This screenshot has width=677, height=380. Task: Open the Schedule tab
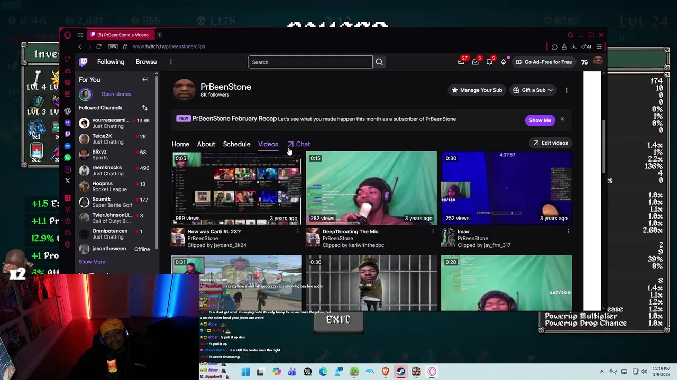pos(236,144)
